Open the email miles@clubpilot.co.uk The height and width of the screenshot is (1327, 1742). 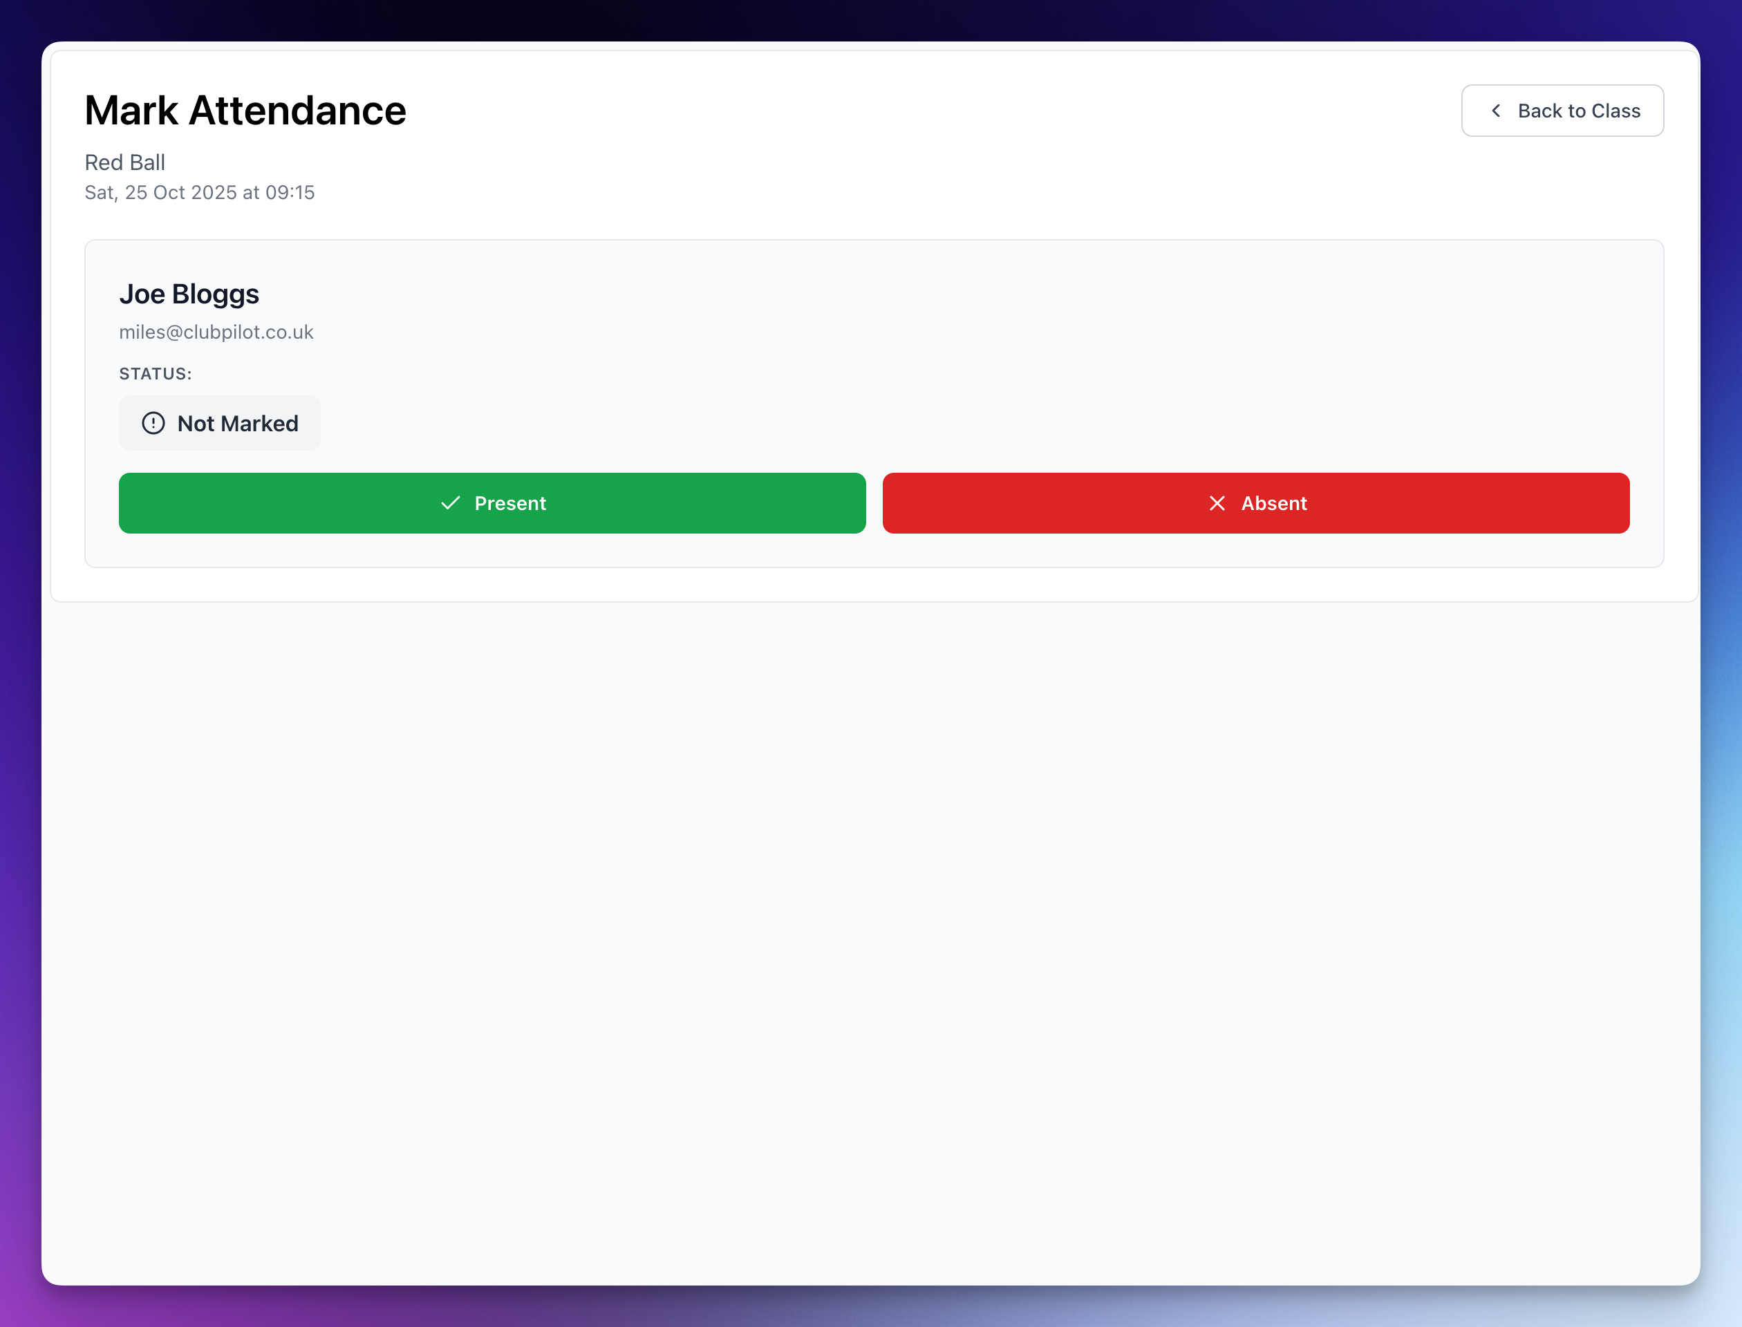point(216,332)
